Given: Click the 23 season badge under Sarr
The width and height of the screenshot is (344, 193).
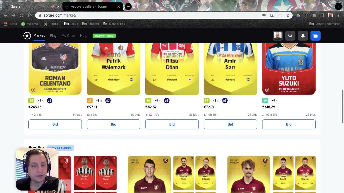Looking at the screenshot, I should tap(225, 101).
